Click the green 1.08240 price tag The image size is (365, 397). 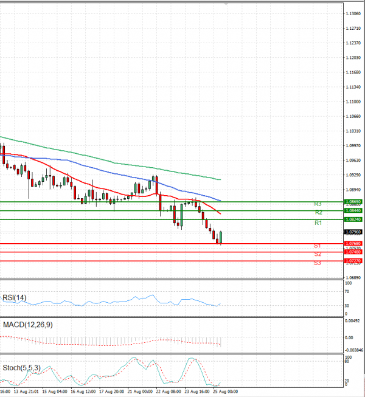[353, 219]
